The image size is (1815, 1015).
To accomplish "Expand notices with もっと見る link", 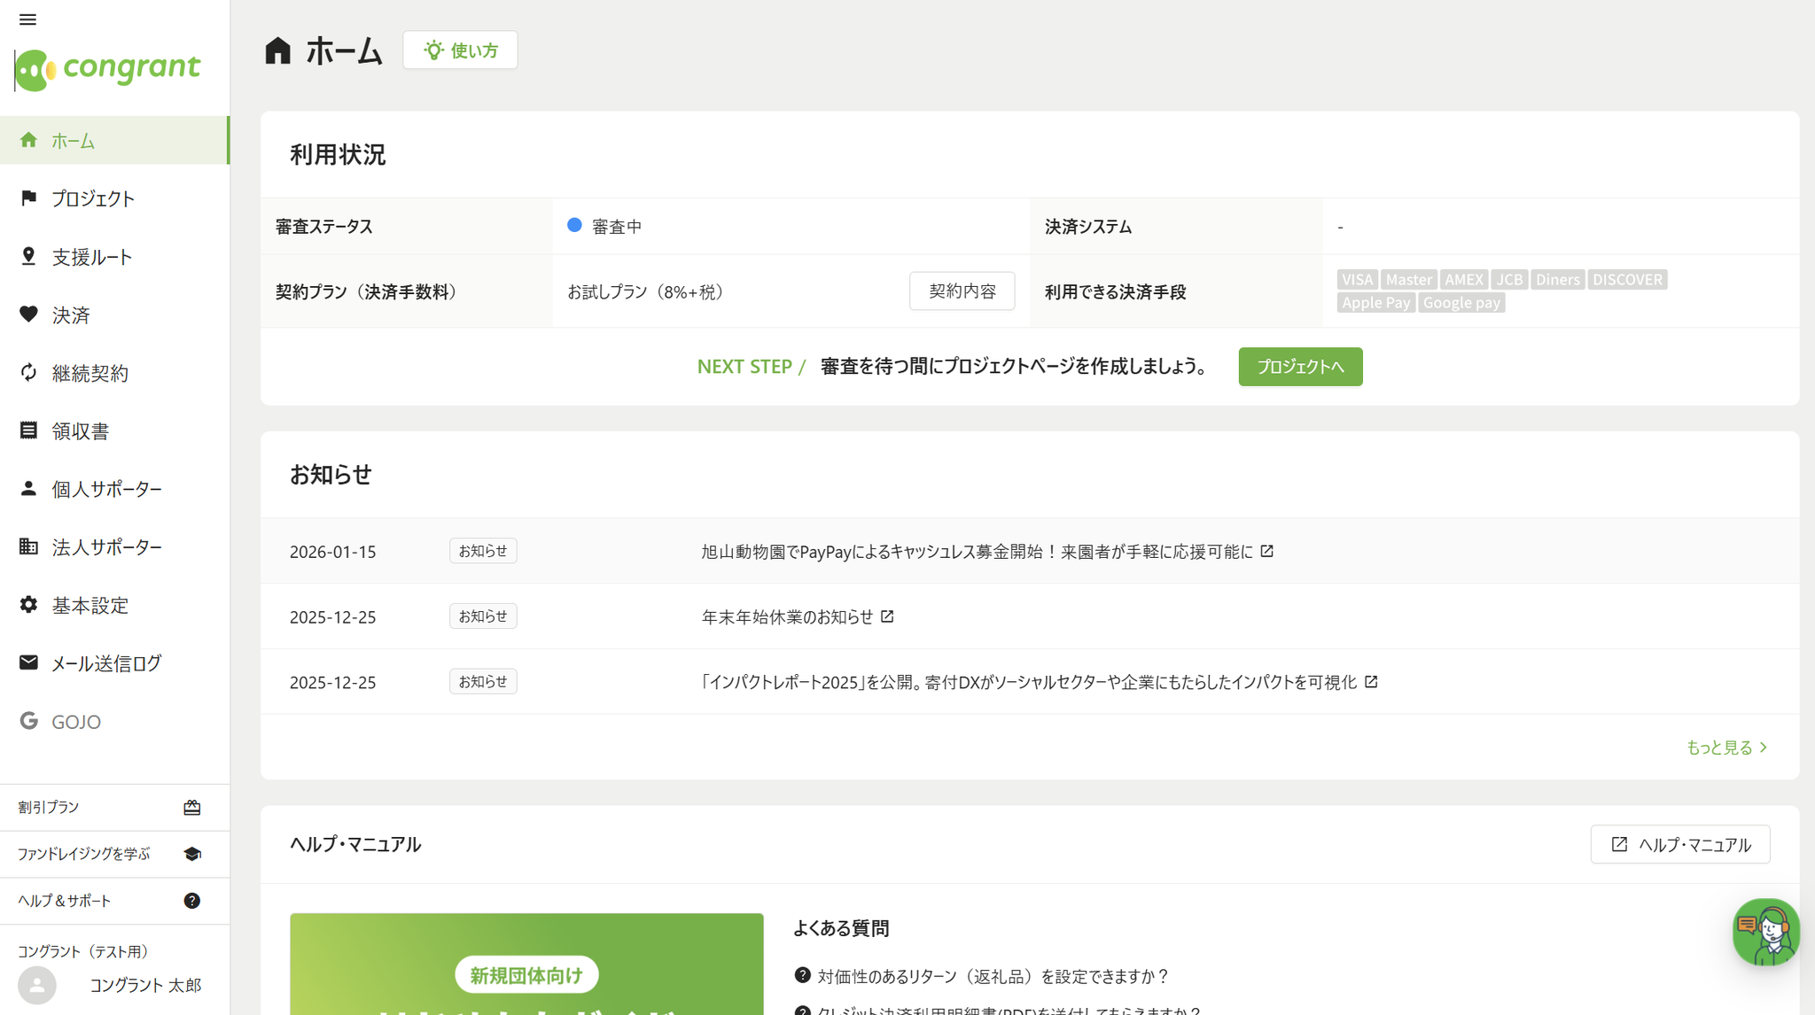I will [1726, 748].
